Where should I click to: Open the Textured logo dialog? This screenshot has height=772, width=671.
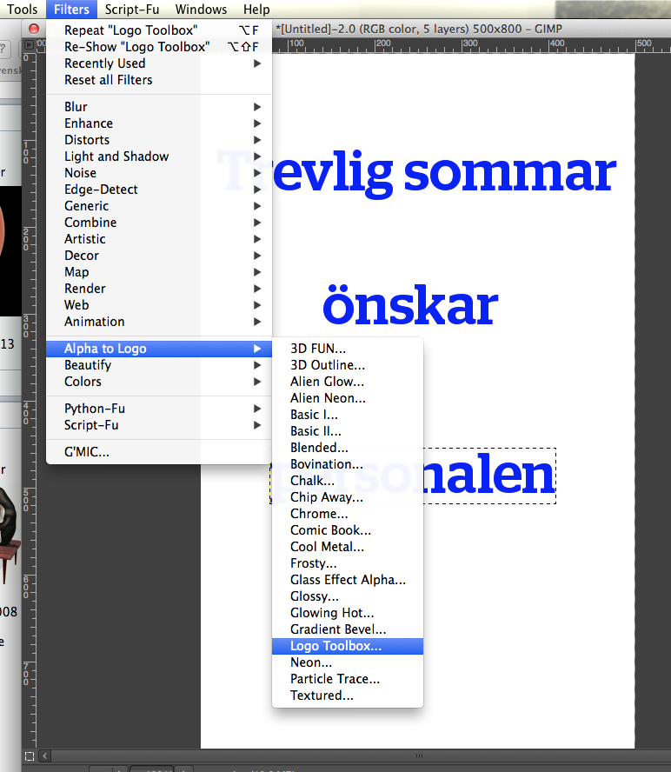(348, 695)
